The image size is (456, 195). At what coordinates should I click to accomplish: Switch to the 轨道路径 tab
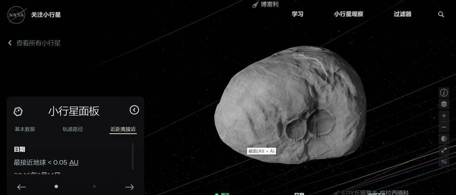(72, 129)
